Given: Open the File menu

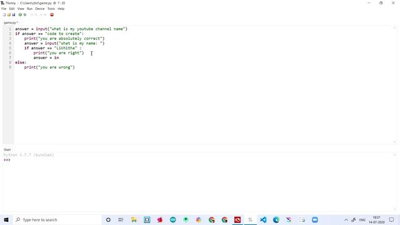Looking at the screenshot, I should 4,9.
